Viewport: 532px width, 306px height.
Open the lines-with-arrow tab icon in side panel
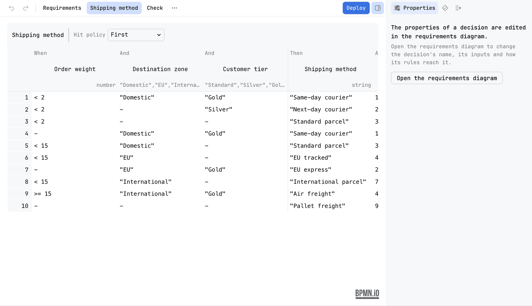[458, 8]
